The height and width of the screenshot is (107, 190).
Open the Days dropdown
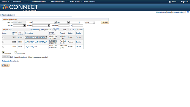tap(94, 22)
